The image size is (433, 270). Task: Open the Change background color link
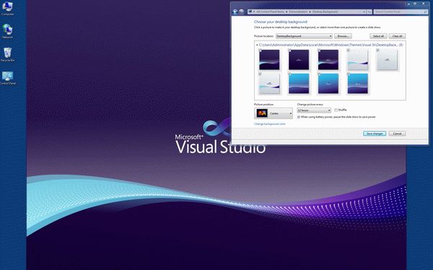270,124
